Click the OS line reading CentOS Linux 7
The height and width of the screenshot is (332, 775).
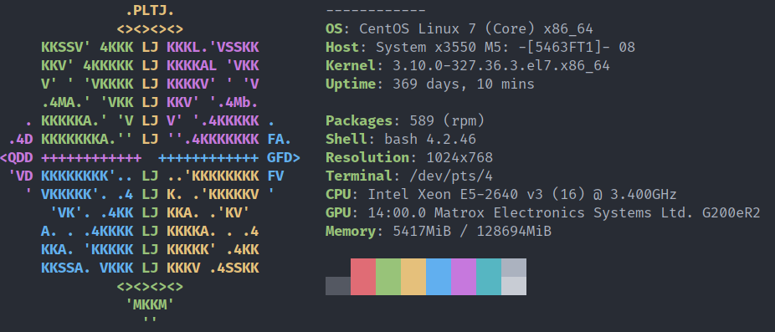(459, 29)
